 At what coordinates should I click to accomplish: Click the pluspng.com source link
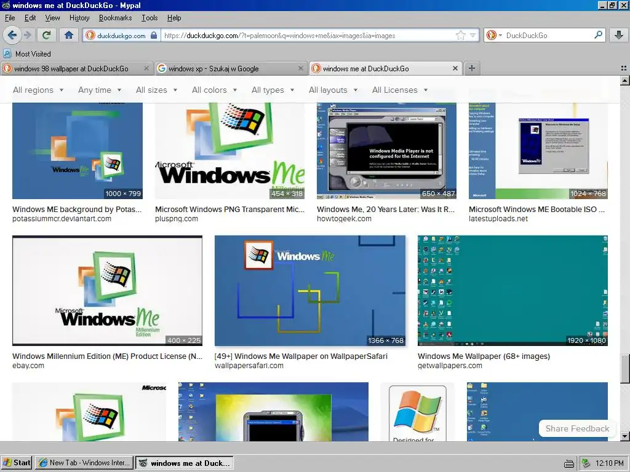point(177,219)
